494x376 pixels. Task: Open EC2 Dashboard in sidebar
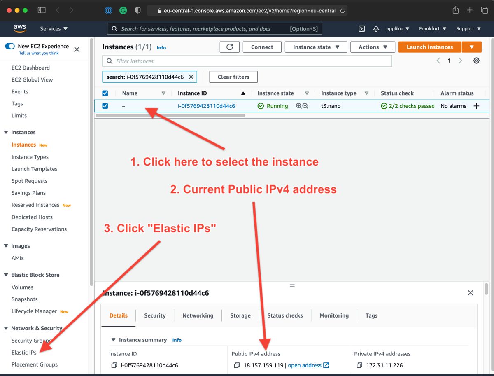[30, 68]
